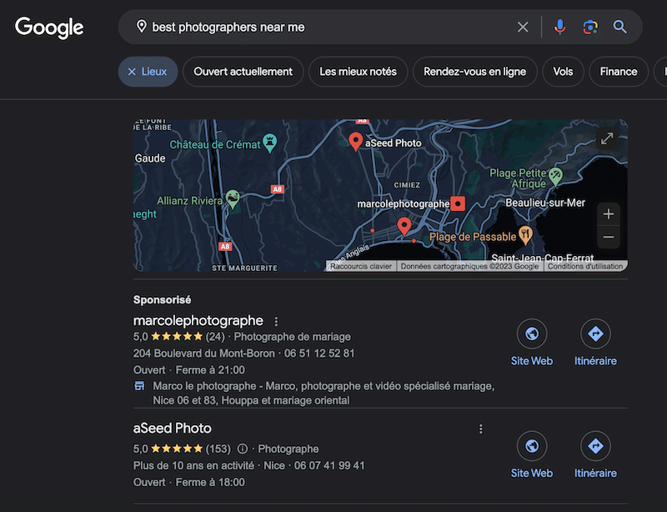
Task: Open the marcolephotographe listing title
Action: coord(198,320)
